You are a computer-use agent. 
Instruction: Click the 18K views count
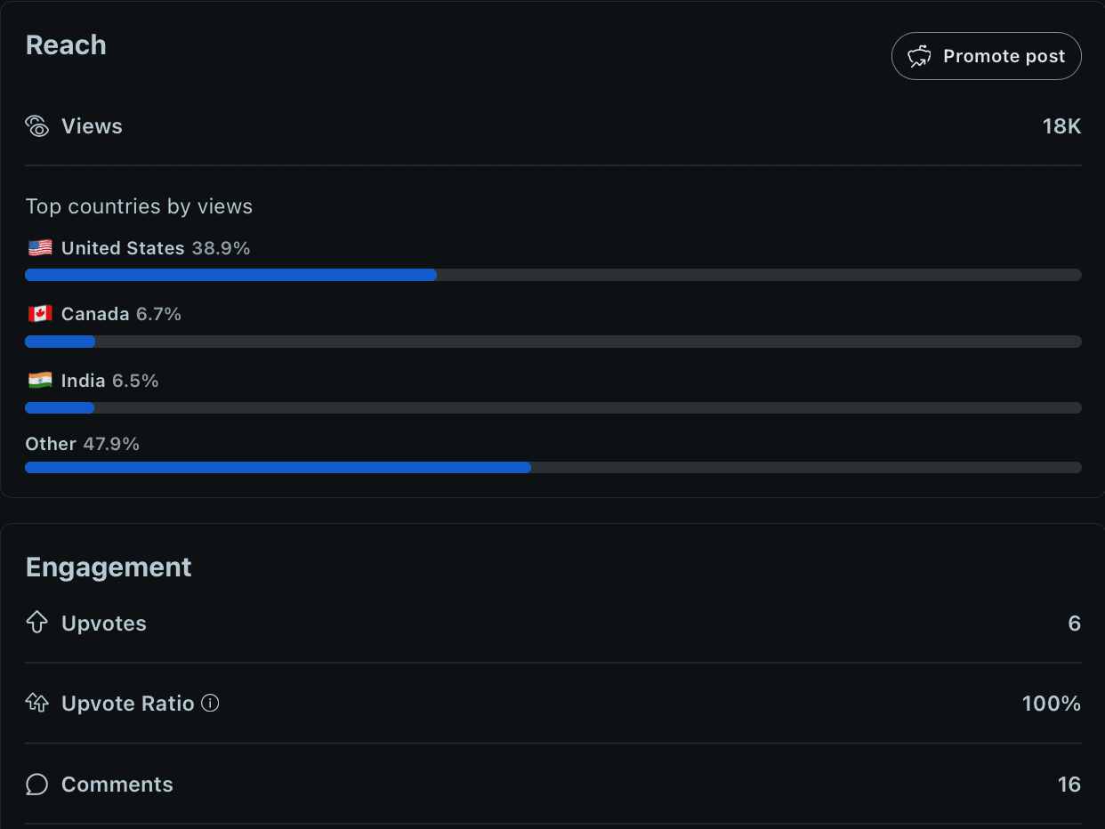click(x=1061, y=126)
